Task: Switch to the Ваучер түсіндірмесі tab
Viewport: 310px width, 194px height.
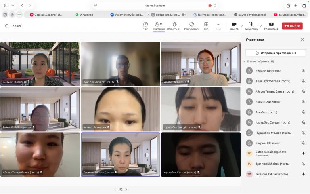Action: (x=249, y=15)
